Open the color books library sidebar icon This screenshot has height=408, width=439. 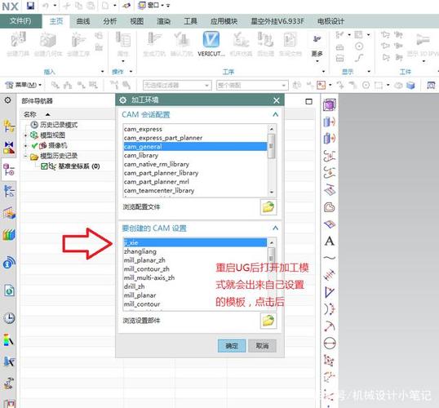9,235
